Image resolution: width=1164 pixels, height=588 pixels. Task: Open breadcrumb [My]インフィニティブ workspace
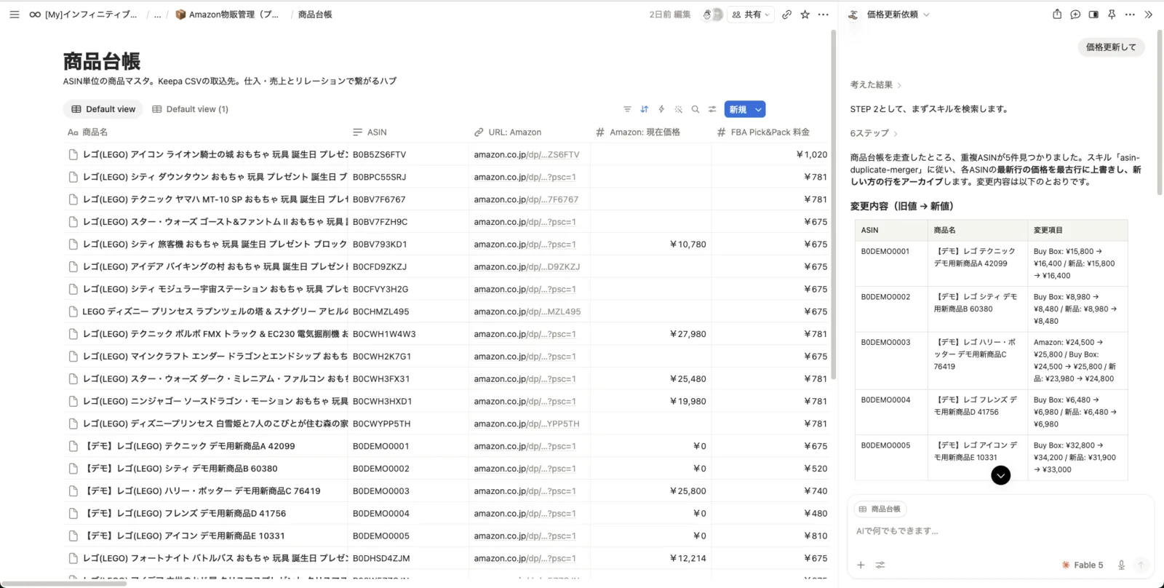(x=83, y=15)
